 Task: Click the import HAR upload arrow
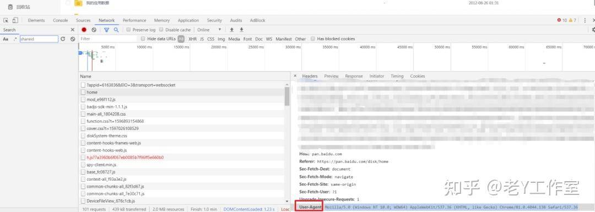pos(231,30)
